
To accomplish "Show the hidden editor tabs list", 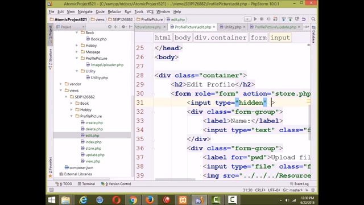I will point(306,27).
